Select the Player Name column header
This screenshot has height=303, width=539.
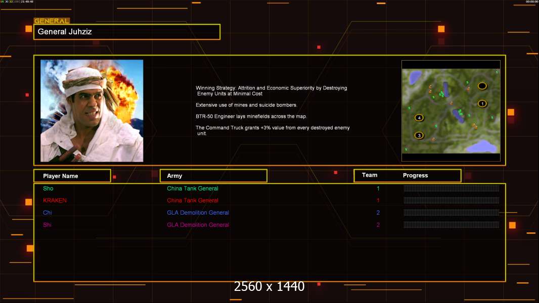[x=72, y=176]
